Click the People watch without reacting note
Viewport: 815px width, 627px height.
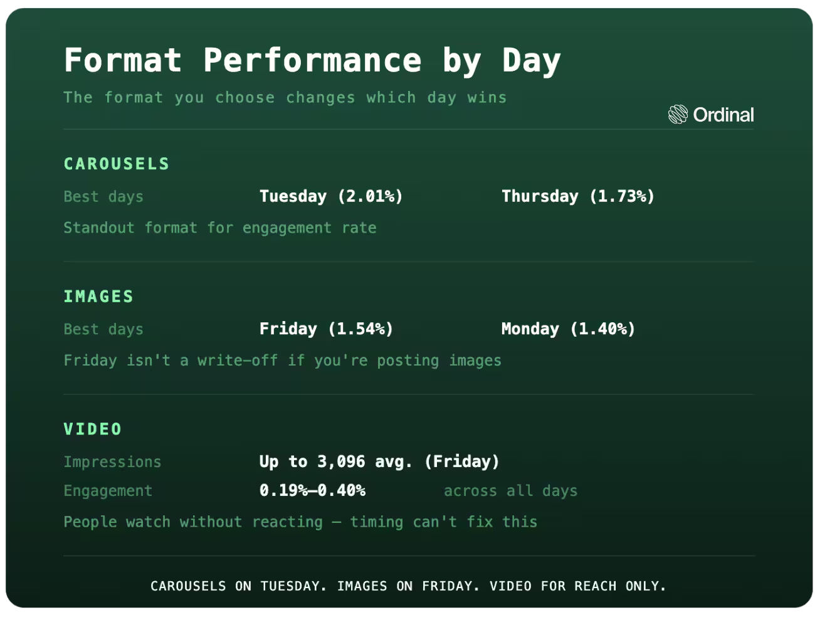coord(300,522)
